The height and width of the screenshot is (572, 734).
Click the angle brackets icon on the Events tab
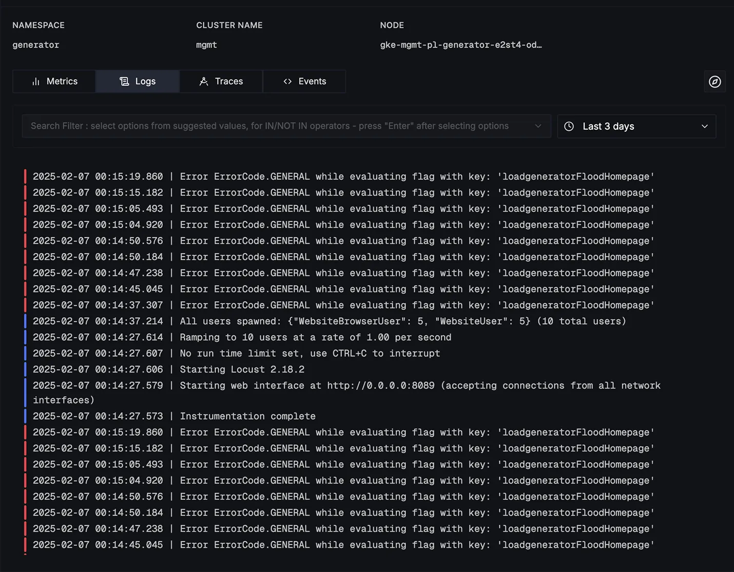[287, 81]
